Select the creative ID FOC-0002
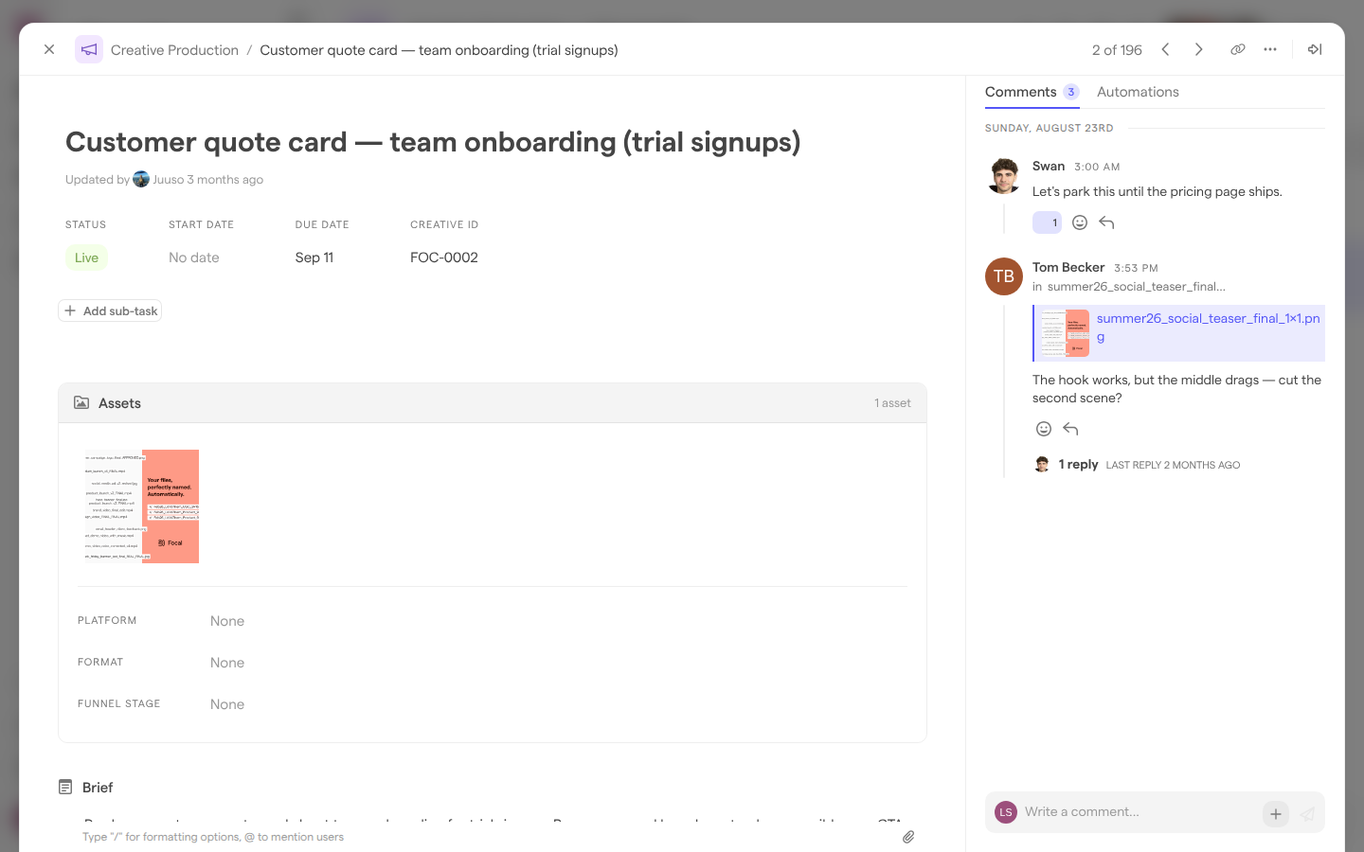The height and width of the screenshot is (852, 1364). (x=444, y=257)
